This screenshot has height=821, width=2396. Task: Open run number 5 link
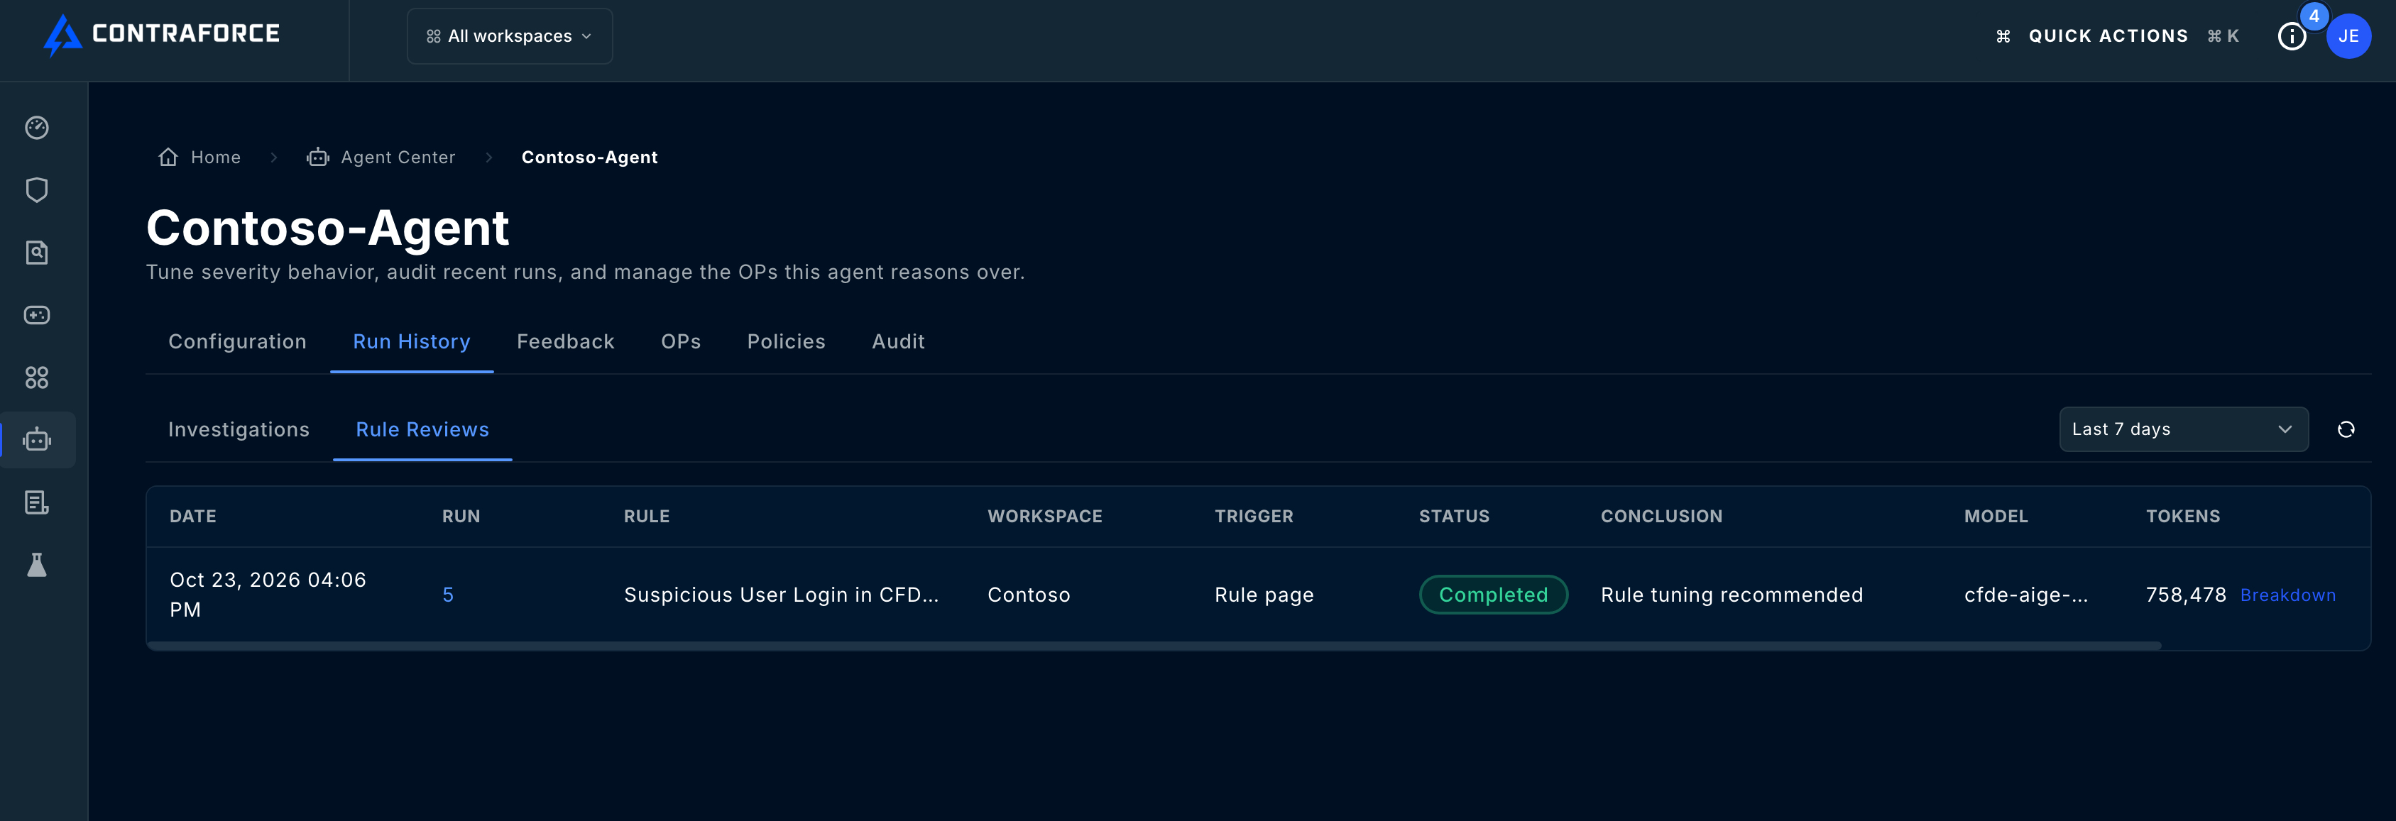point(449,595)
